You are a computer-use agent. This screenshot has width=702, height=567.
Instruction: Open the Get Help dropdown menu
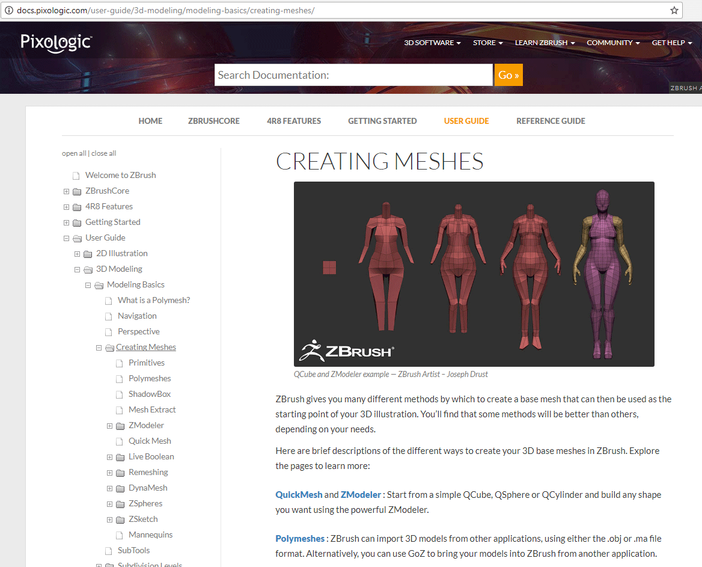671,43
